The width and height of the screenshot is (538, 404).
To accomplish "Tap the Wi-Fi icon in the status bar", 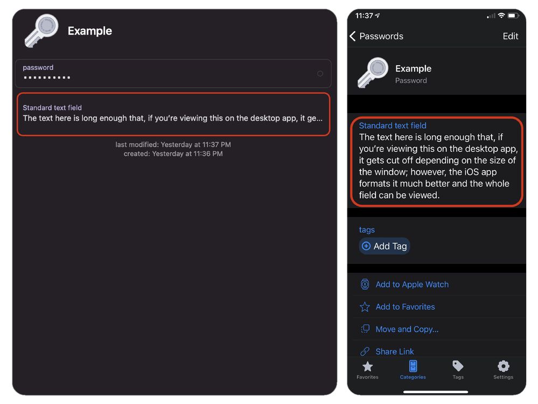I will click(x=501, y=16).
